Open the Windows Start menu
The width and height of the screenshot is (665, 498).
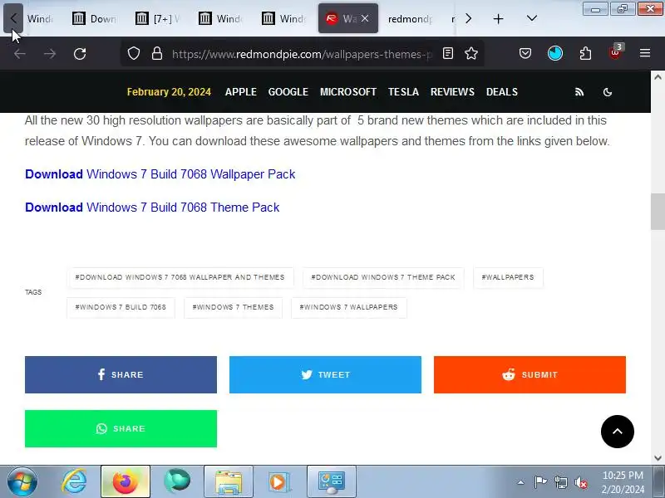(22, 481)
